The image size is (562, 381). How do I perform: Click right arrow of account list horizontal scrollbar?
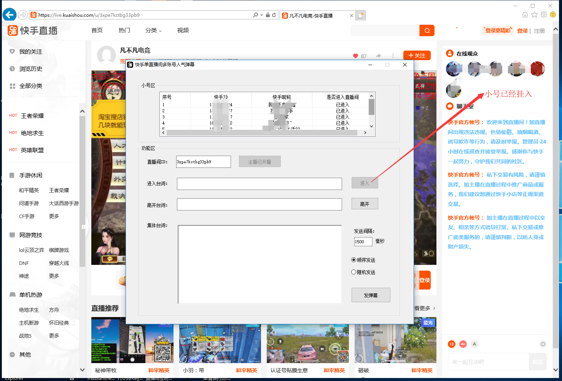(x=365, y=133)
